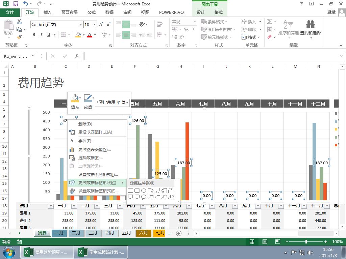Image resolution: width=346 pixels, height=259 pixels.
Task: Open the 文件 menu
Action: [x=10, y=12]
